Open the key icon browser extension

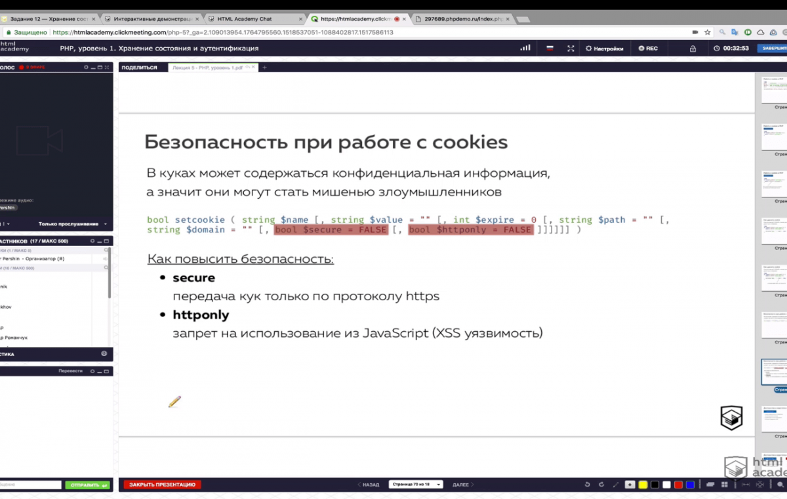pyautogui.click(x=722, y=32)
